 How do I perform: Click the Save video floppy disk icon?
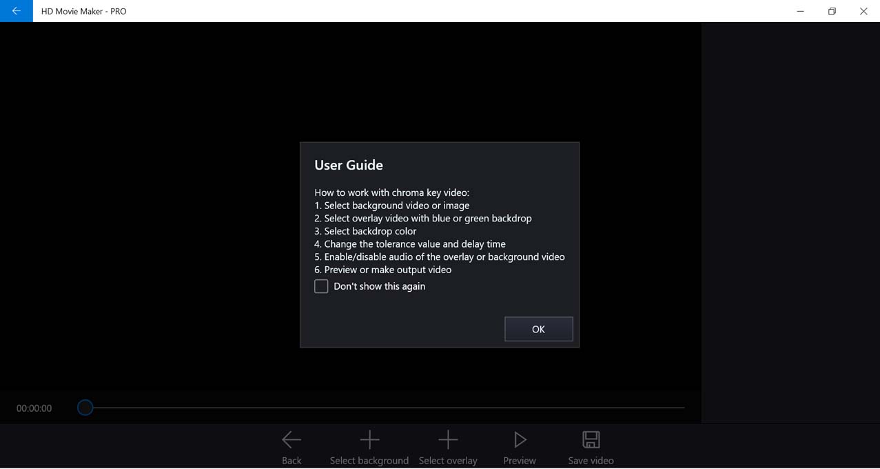pos(591,439)
